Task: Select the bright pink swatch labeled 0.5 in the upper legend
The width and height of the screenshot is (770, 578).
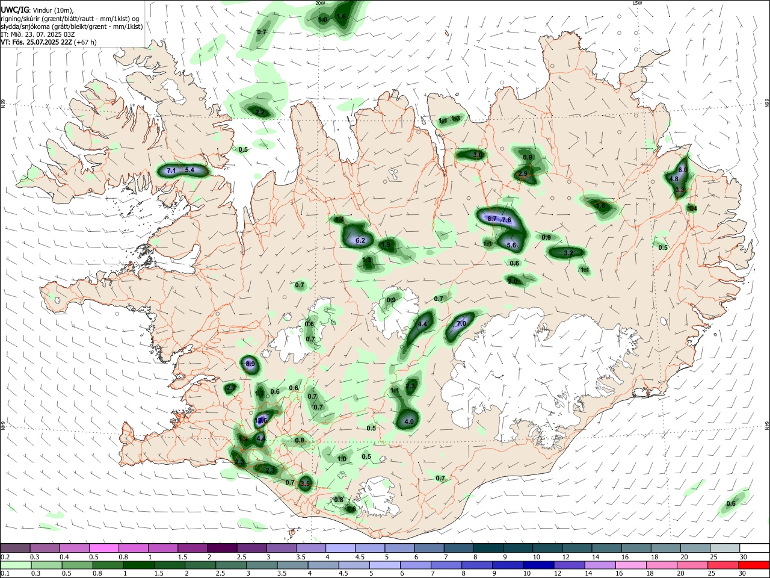Action: tap(103, 548)
